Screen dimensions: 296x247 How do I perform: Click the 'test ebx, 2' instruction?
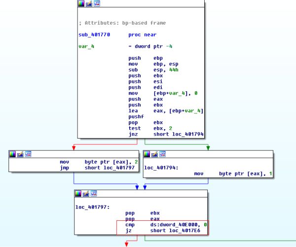point(150,128)
